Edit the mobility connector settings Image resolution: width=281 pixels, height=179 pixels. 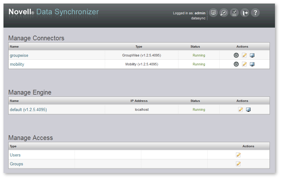[x=244, y=64]
